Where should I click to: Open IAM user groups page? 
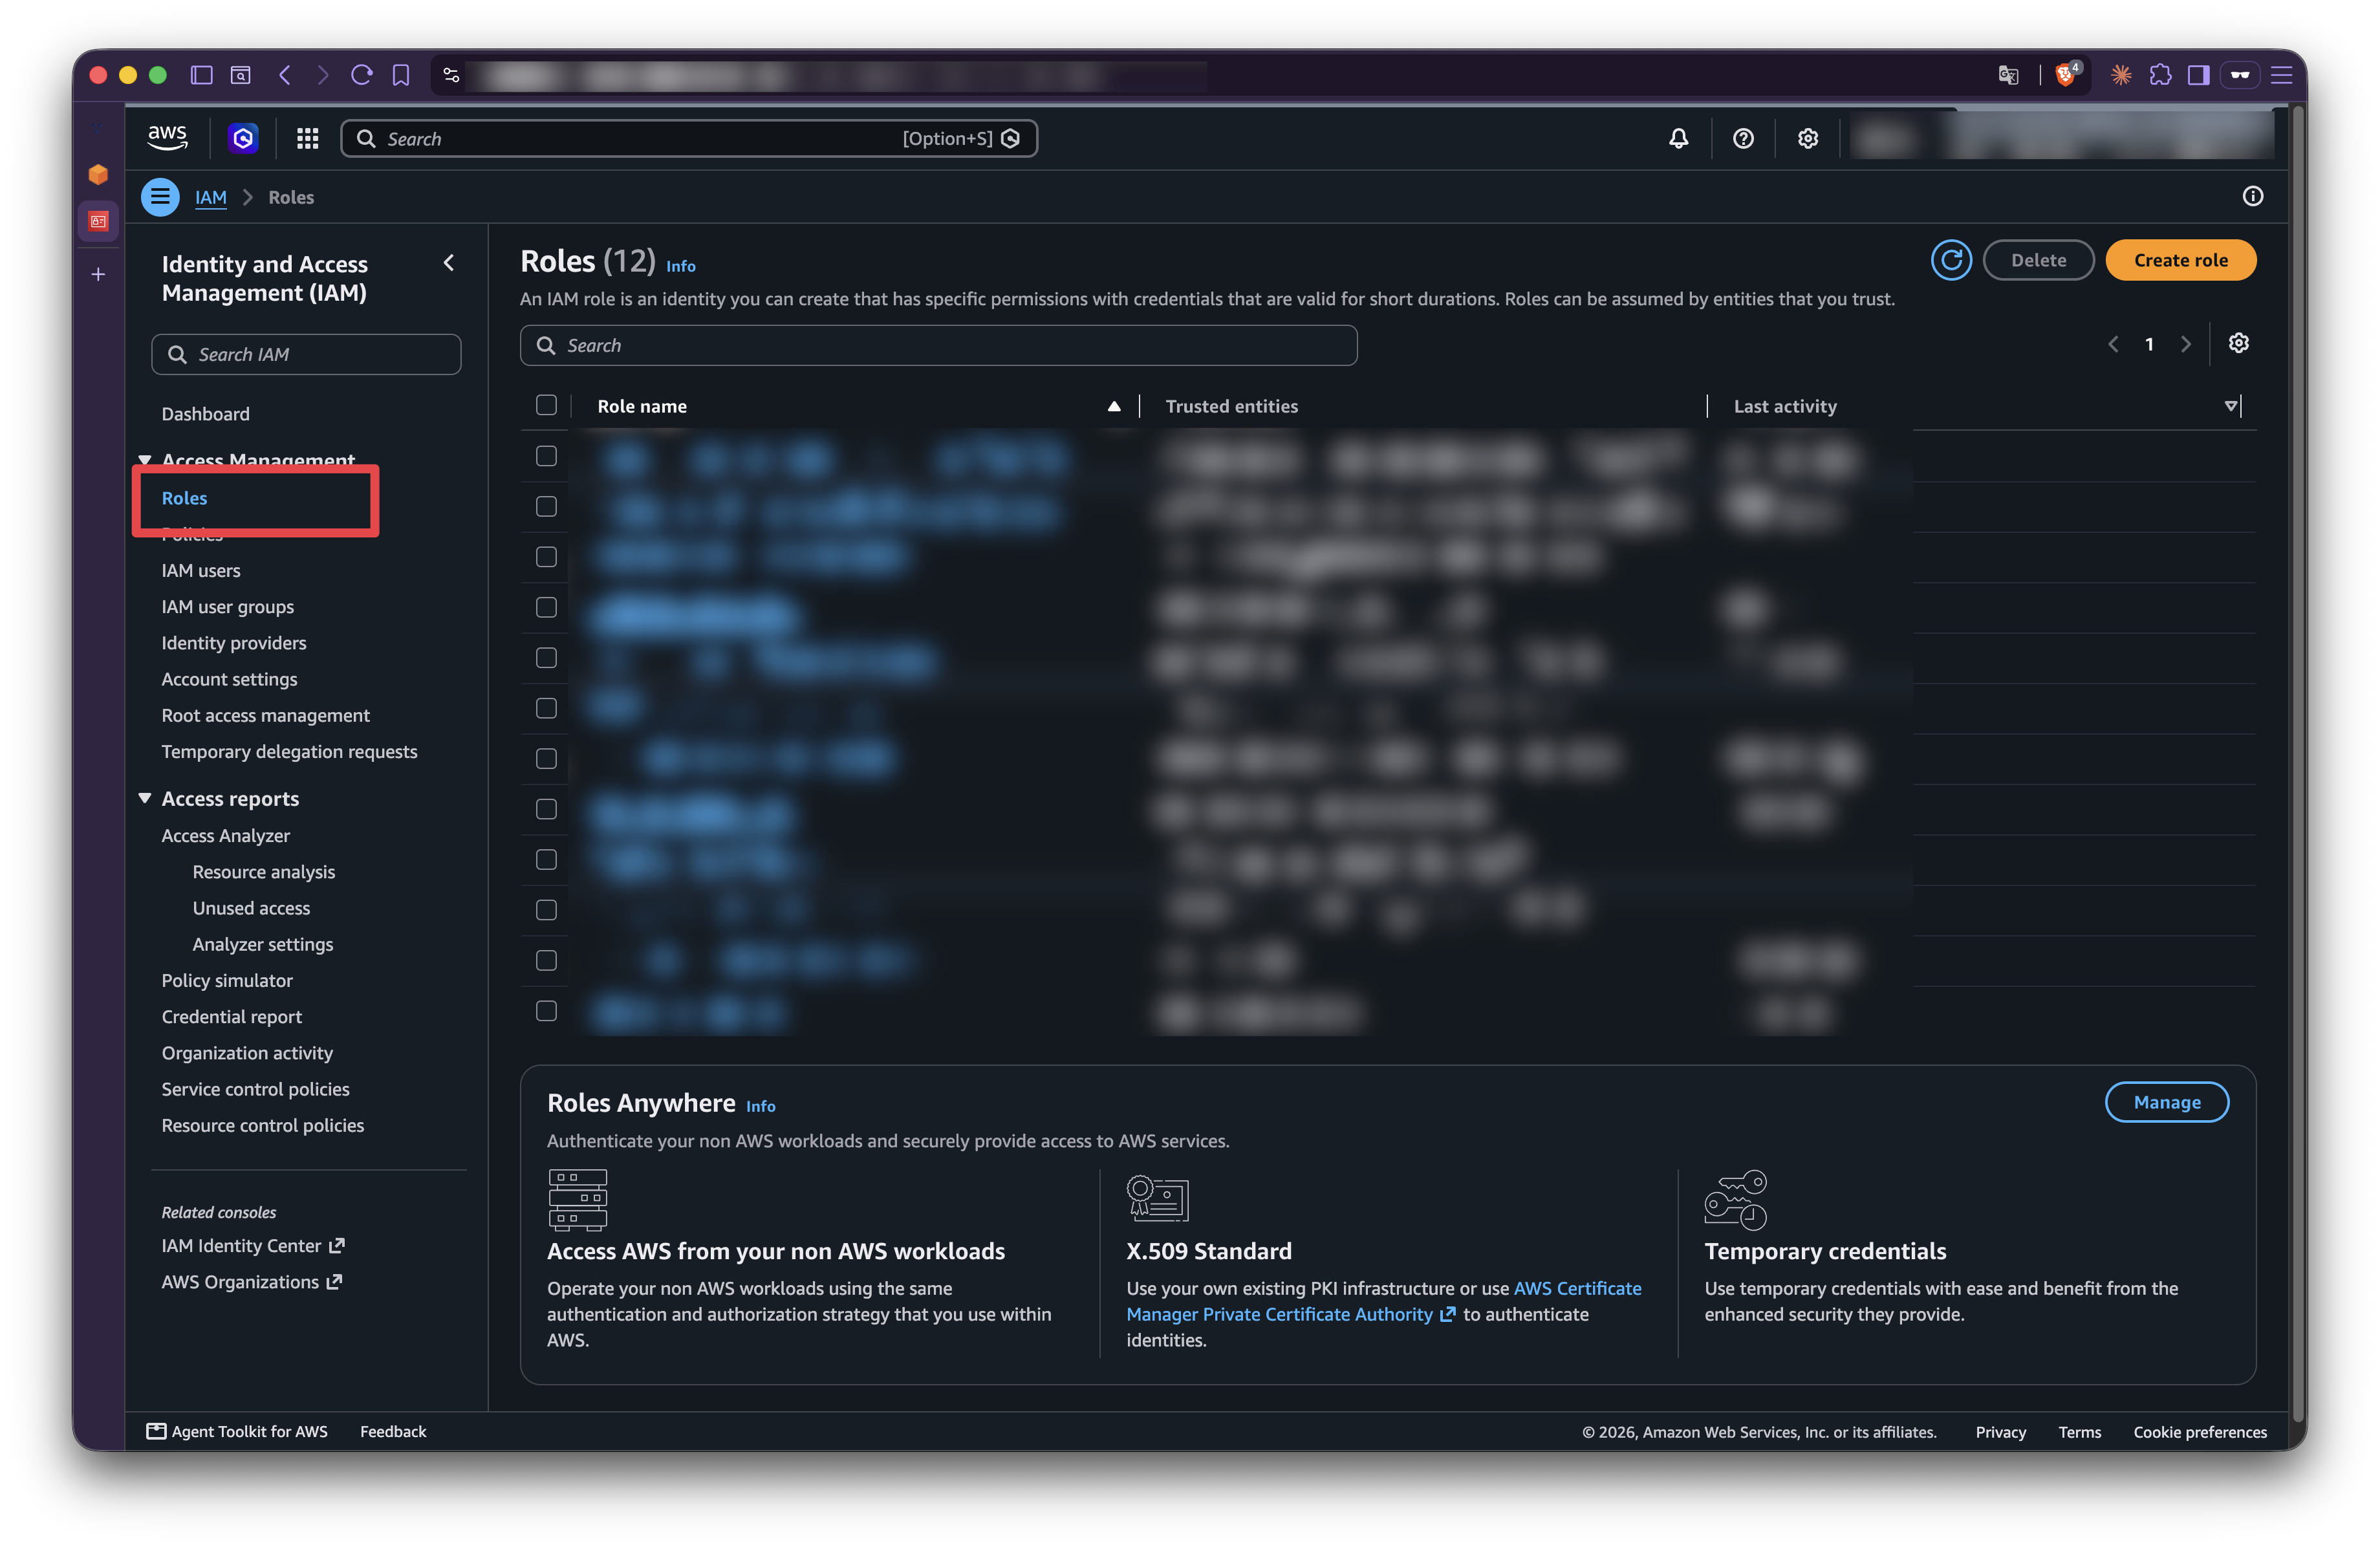tap(228, 607)
